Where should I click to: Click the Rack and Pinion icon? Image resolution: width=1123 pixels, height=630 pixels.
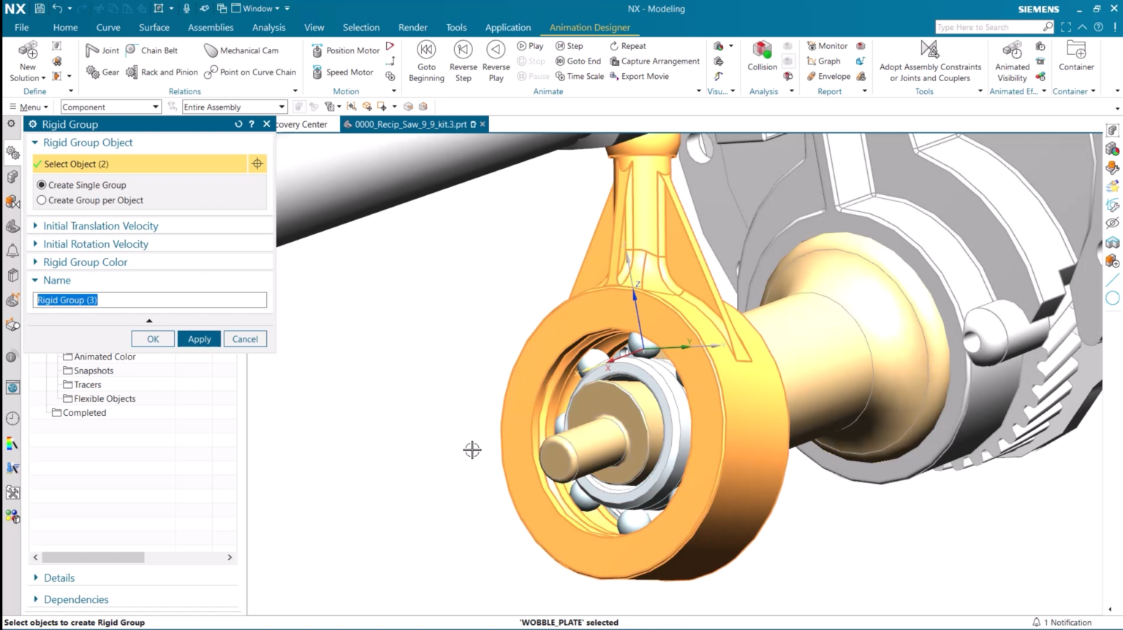click(x=132, y=72)
